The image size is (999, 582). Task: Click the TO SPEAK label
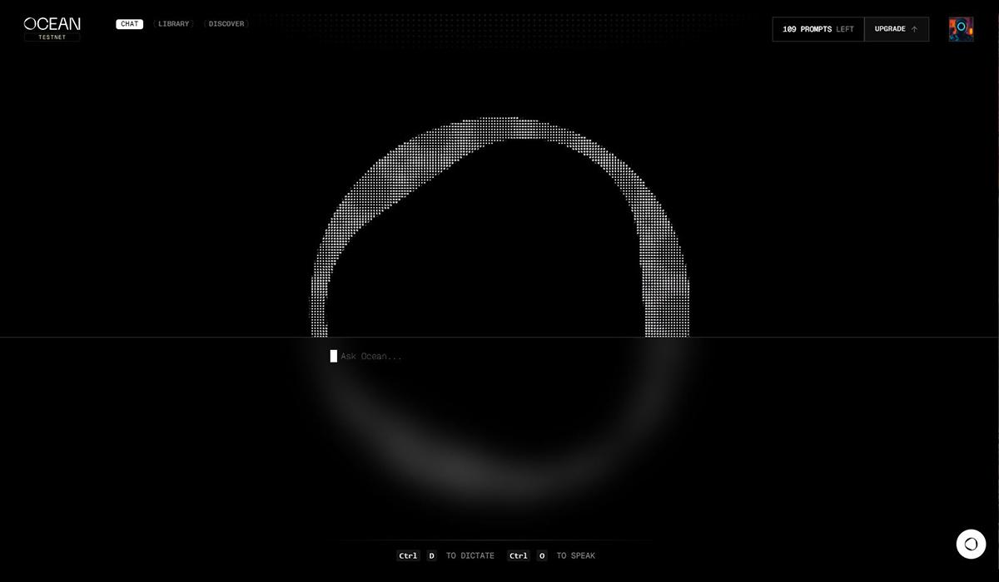pos(576,555)
